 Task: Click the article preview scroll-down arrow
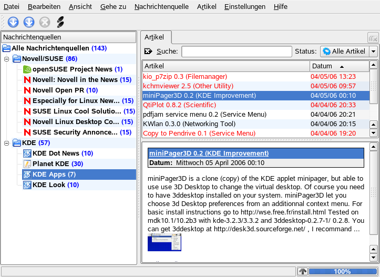coord(374,257)
